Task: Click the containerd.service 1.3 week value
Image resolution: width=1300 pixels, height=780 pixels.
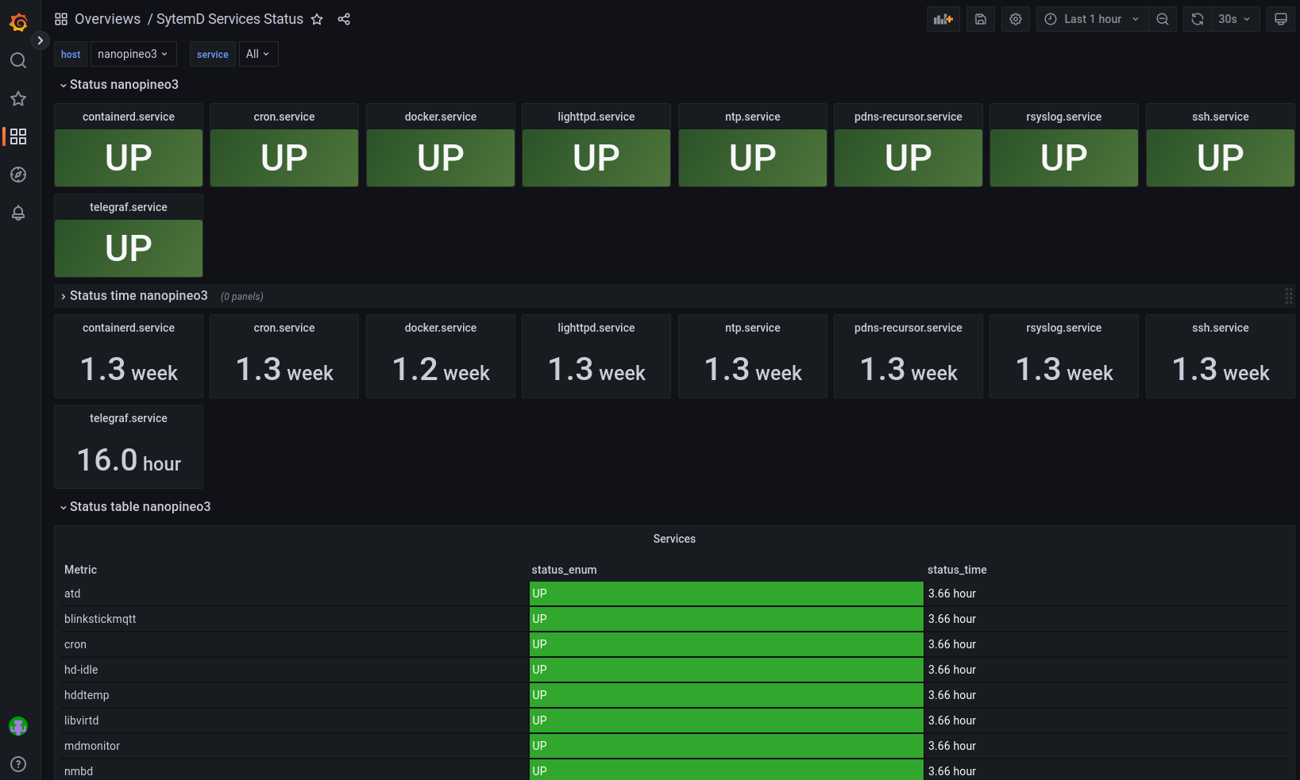Action: (x=129, y=370)
